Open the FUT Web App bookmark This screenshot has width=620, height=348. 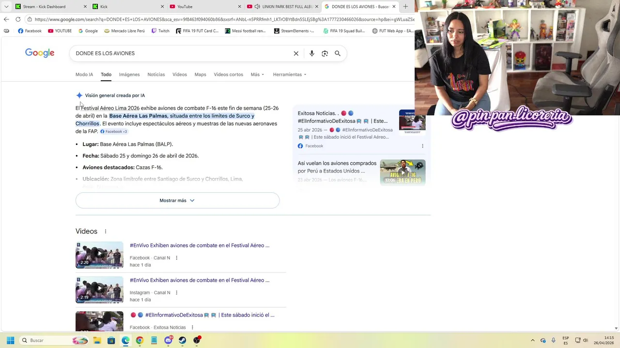(393, 31)
